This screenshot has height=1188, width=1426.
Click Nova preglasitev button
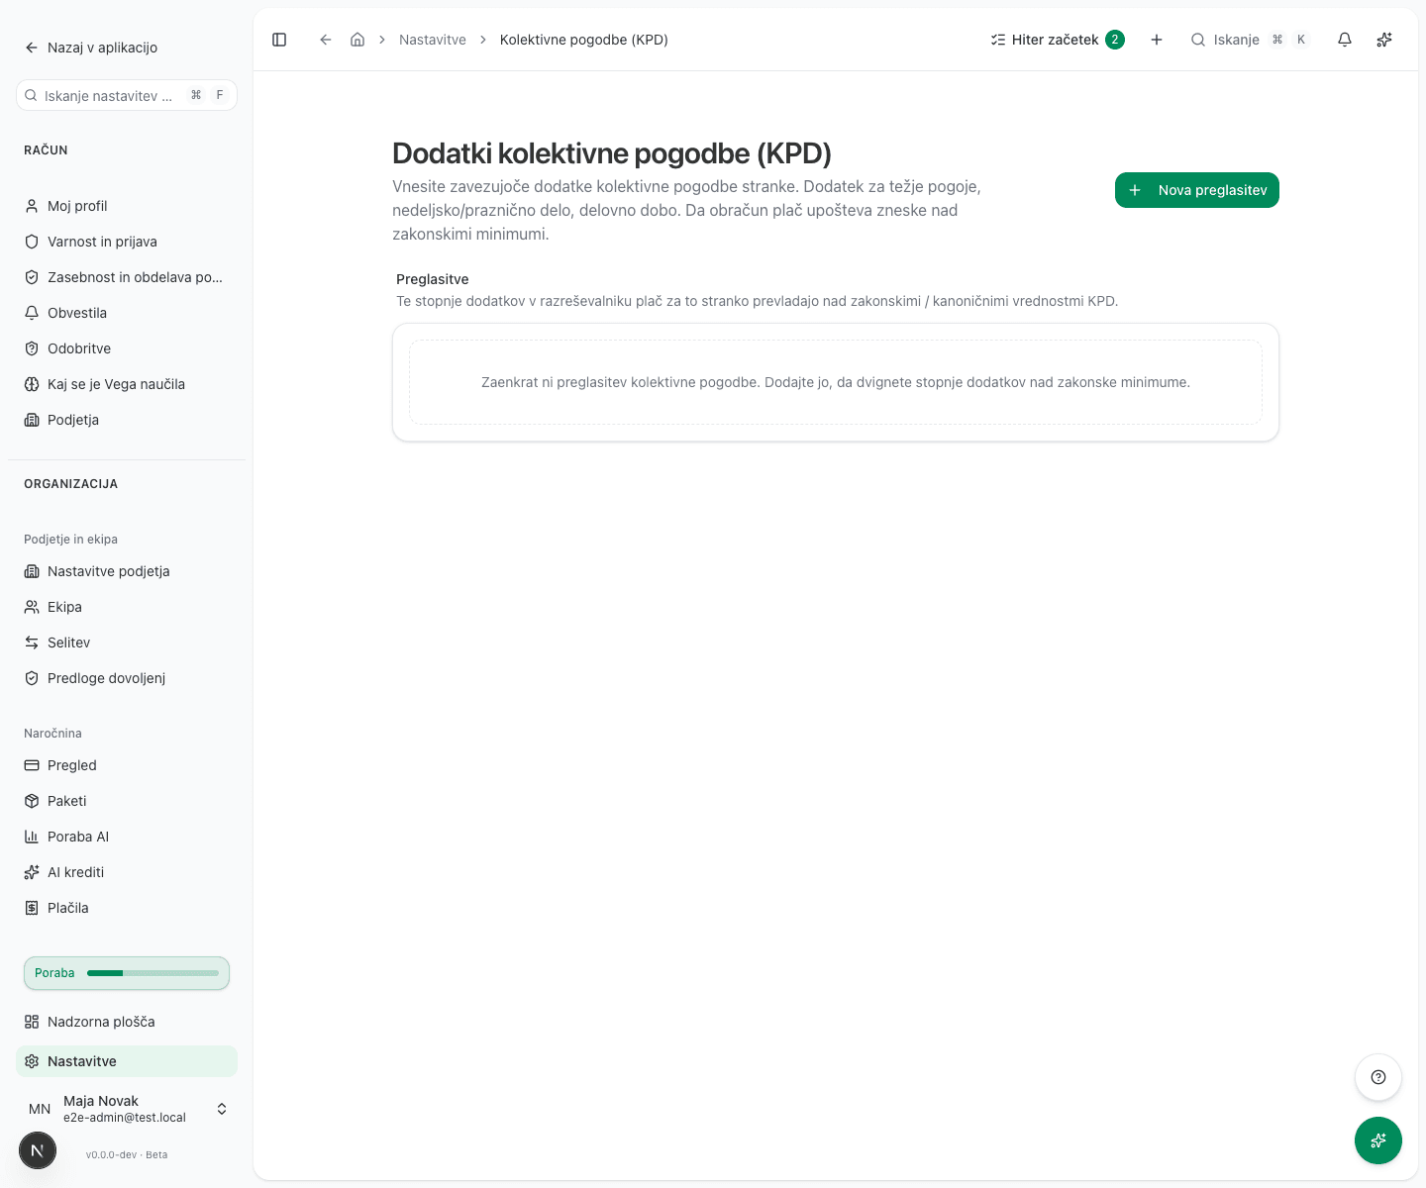tap(1197, 190)
